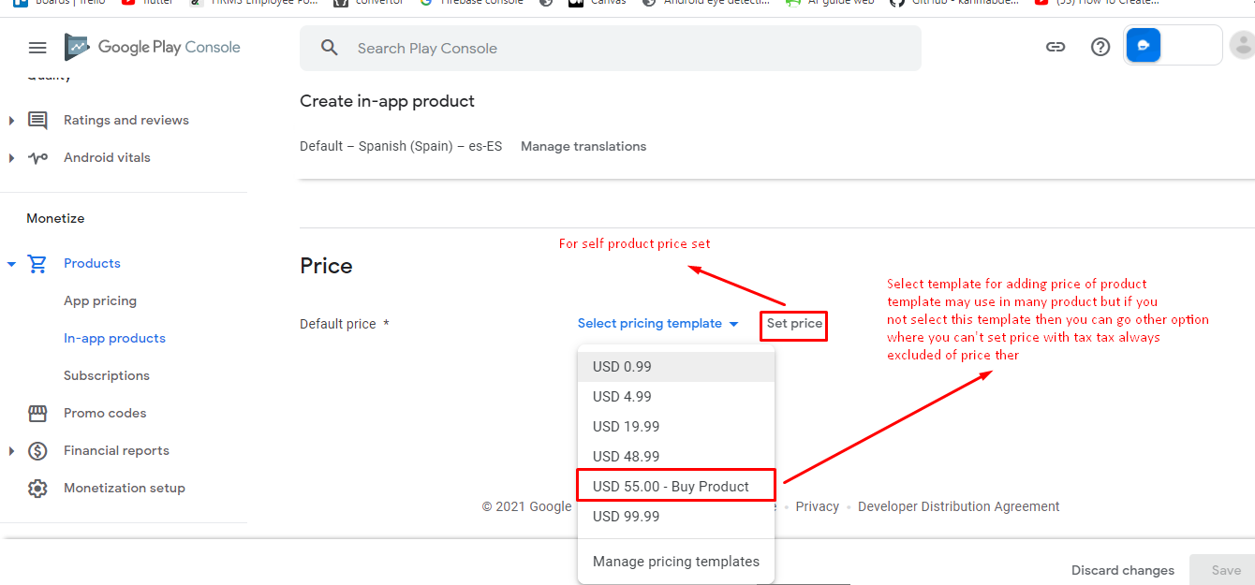
Task: Click the Promo codes icon
Action: pos(37,413)
